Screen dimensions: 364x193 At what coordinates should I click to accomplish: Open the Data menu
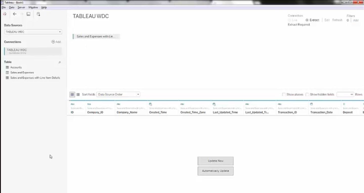pos(12,8)
